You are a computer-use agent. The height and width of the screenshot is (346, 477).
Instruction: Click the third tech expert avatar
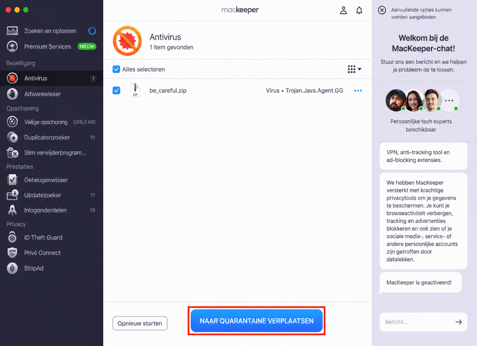tap(432, 100)
